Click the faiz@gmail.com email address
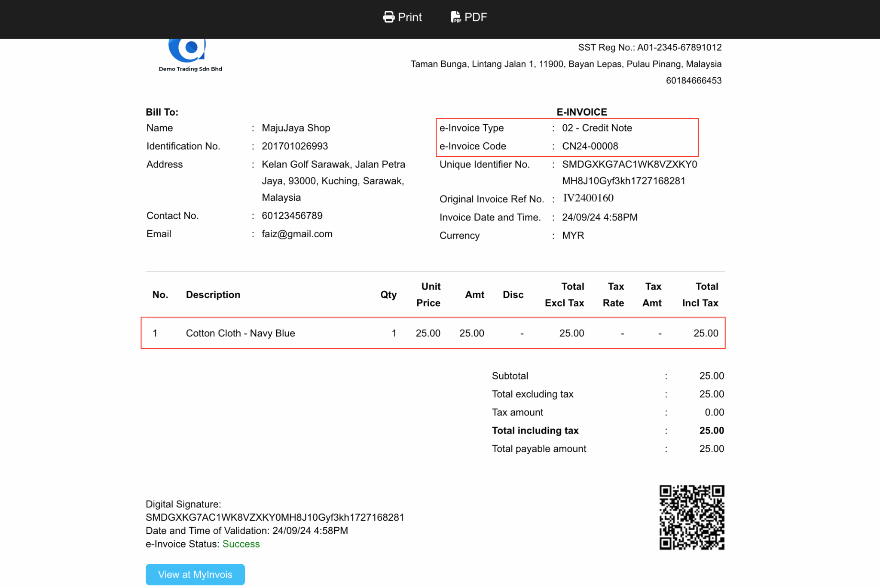 coord(297,234)
